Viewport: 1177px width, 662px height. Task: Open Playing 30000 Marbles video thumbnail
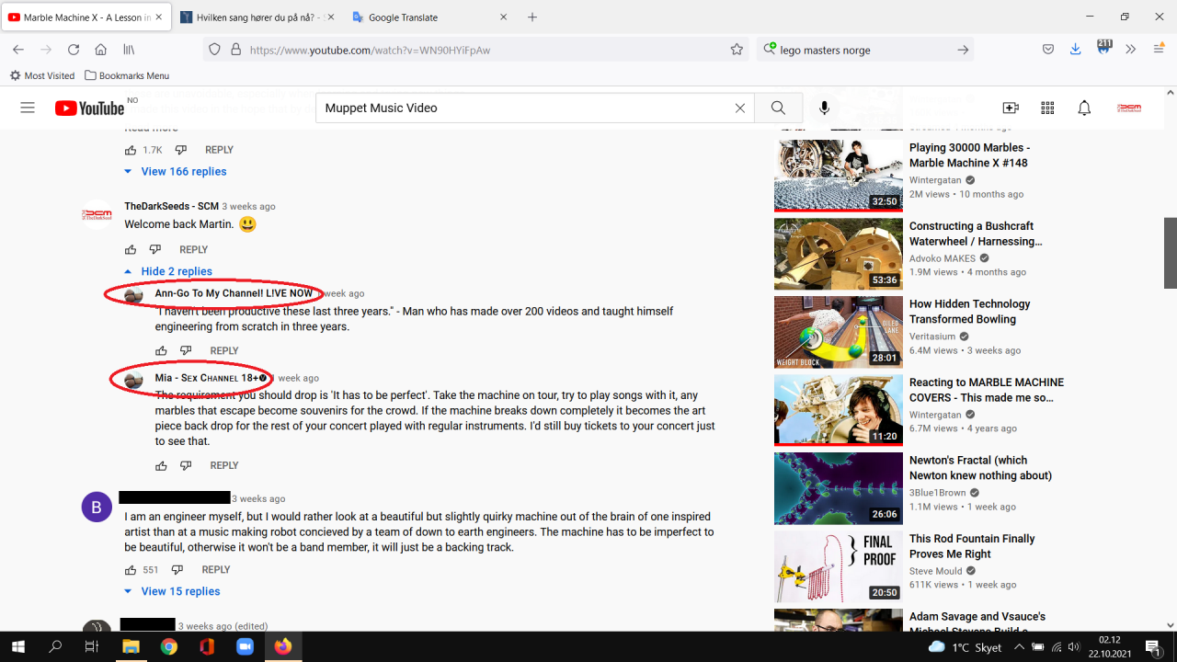point(839,175)
